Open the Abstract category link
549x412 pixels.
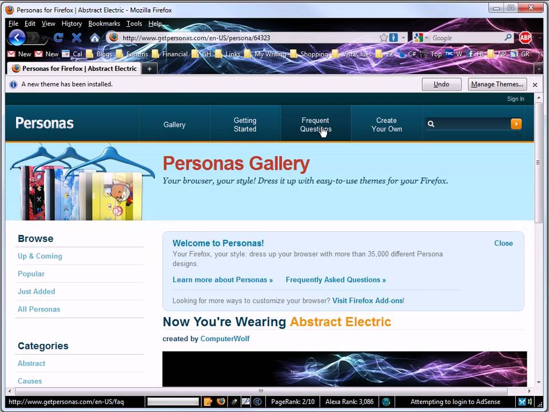point(31,363)
